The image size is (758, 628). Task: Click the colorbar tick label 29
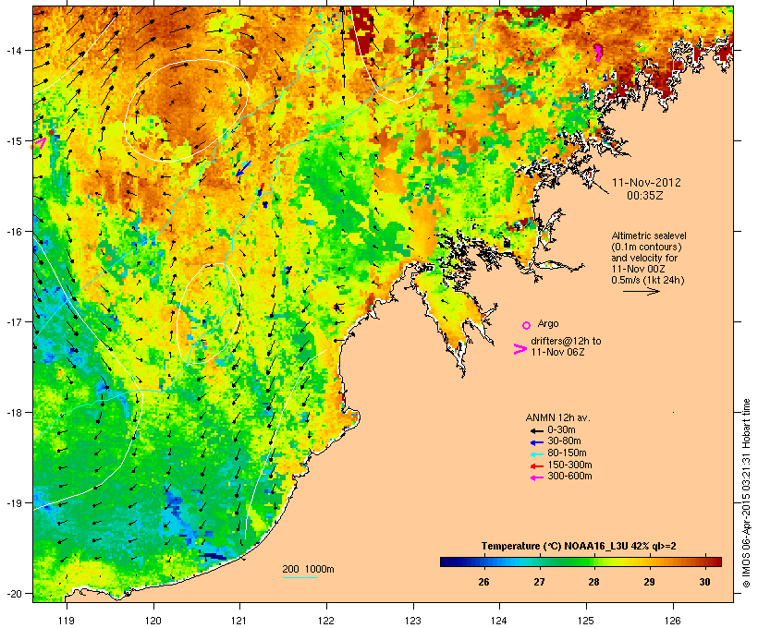pos(649,582)
